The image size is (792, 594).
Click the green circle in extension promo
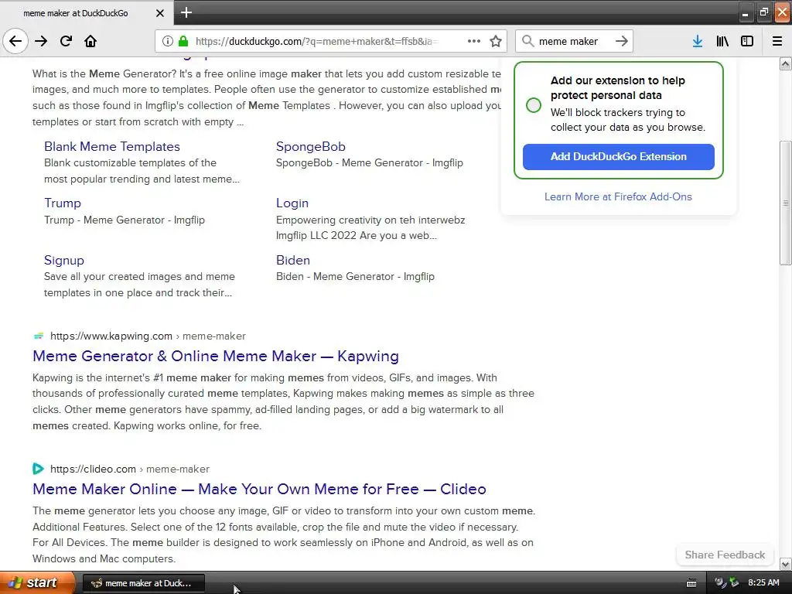click(x=534, y=105)
